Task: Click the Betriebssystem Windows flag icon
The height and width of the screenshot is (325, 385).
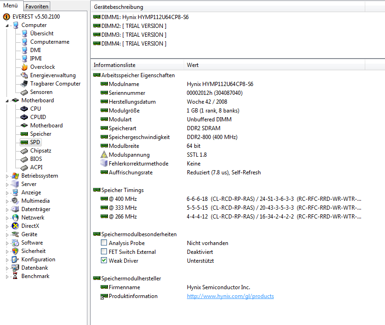Action: (15, 176)
